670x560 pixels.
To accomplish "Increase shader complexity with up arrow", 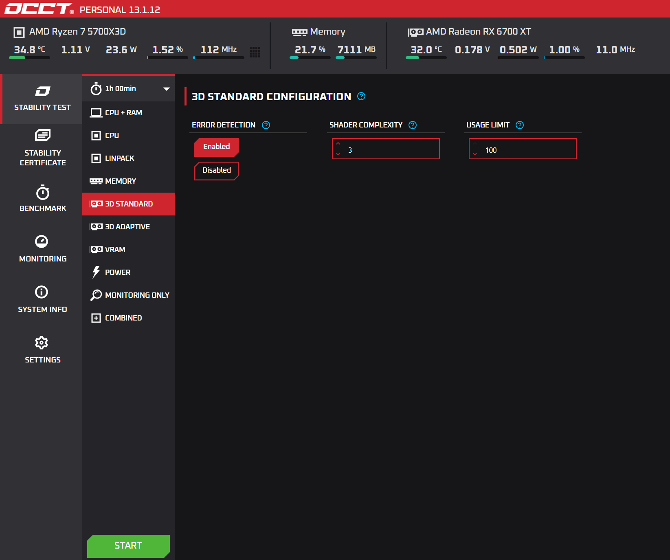I will click(x=338, y=144).
